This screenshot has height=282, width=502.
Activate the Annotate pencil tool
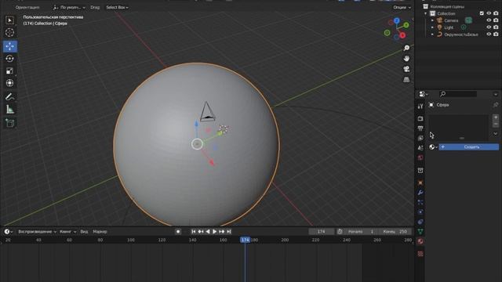(x=9, y=97)
